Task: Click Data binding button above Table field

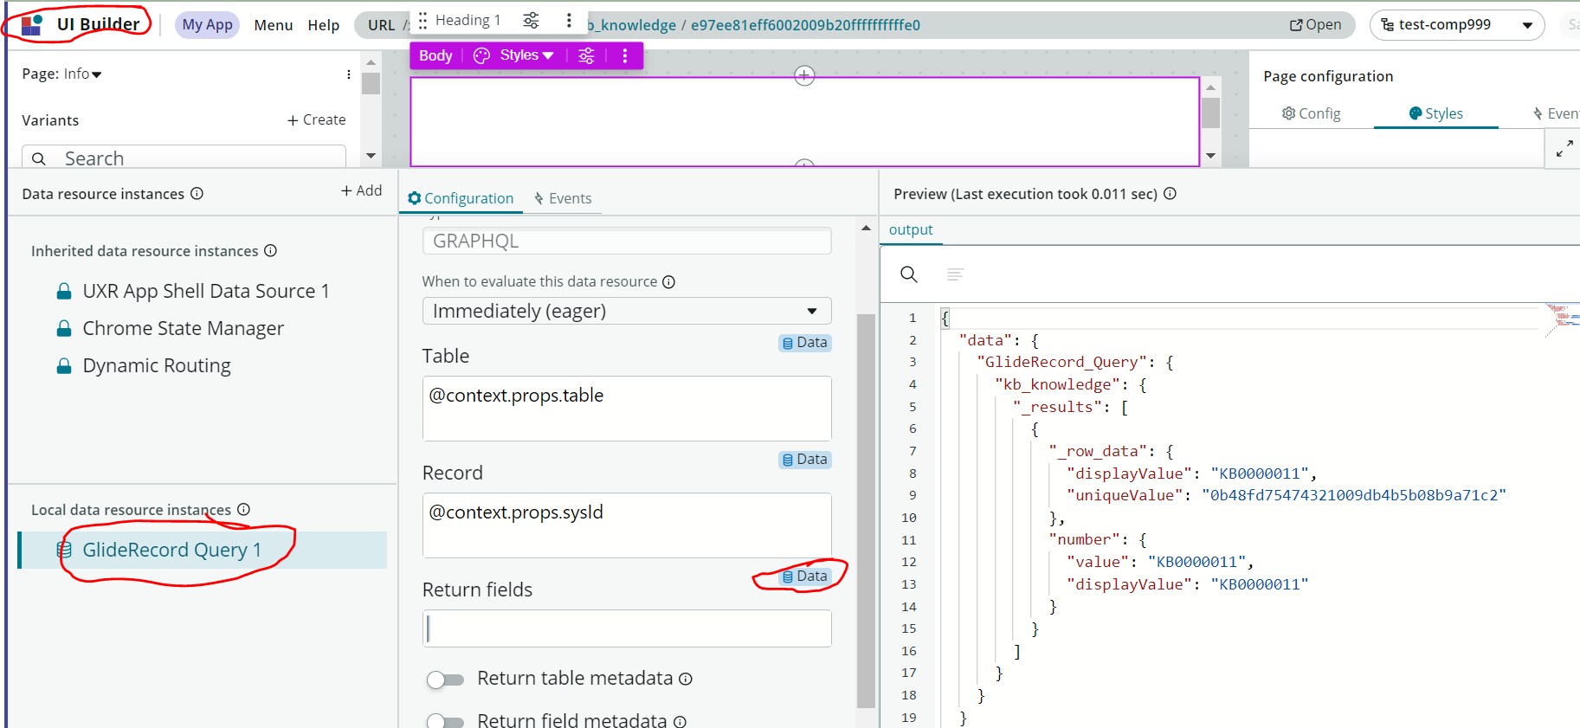Action: [804, 343]
